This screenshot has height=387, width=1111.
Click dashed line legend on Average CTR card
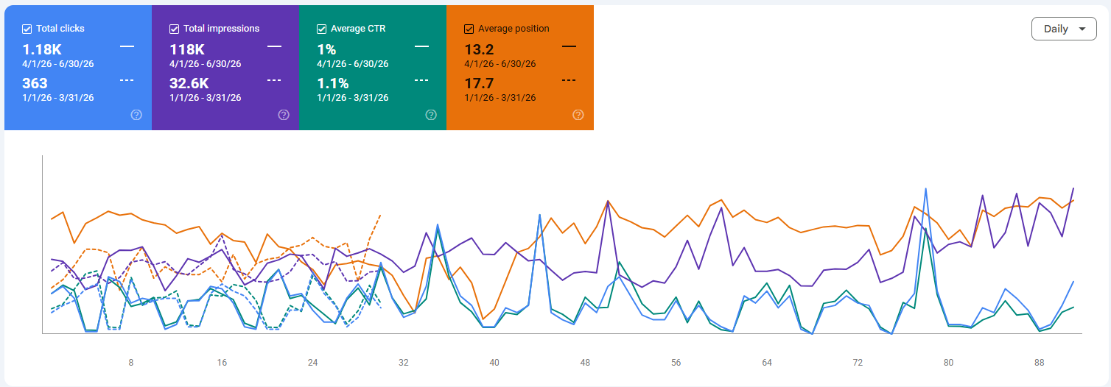tap(421, 80)
